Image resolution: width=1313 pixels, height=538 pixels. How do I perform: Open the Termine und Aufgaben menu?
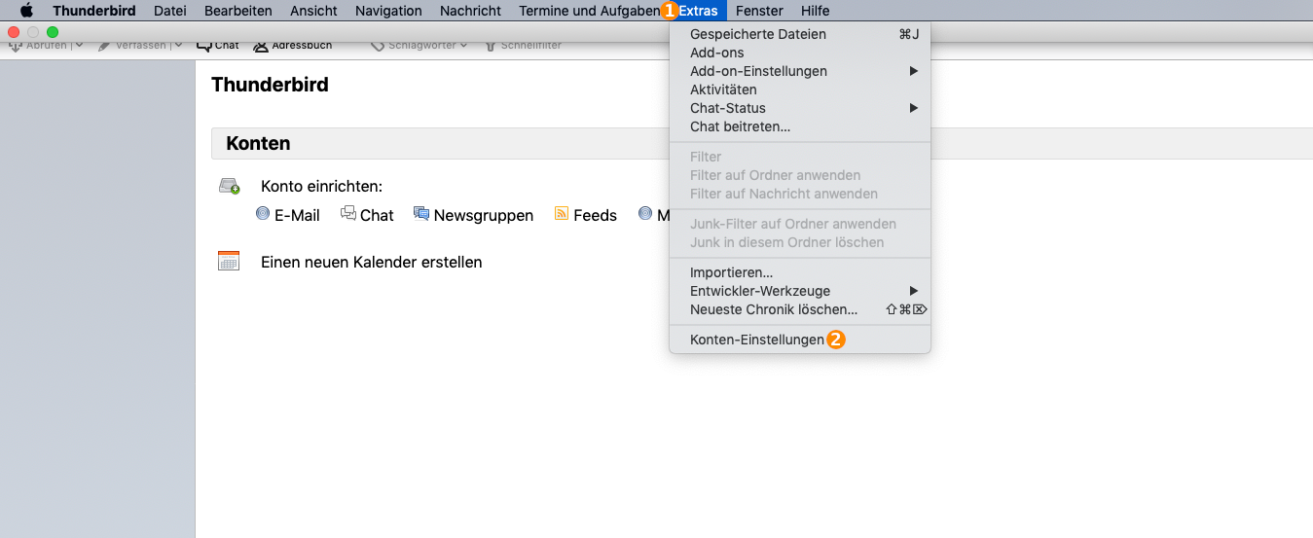(x=590, y=11)
